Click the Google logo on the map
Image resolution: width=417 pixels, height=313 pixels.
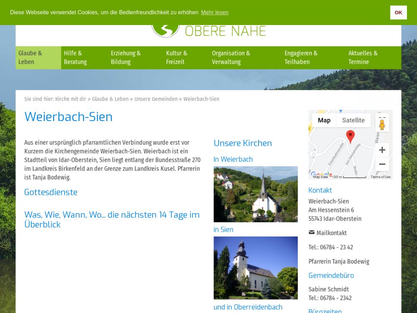tap(321, 175)
